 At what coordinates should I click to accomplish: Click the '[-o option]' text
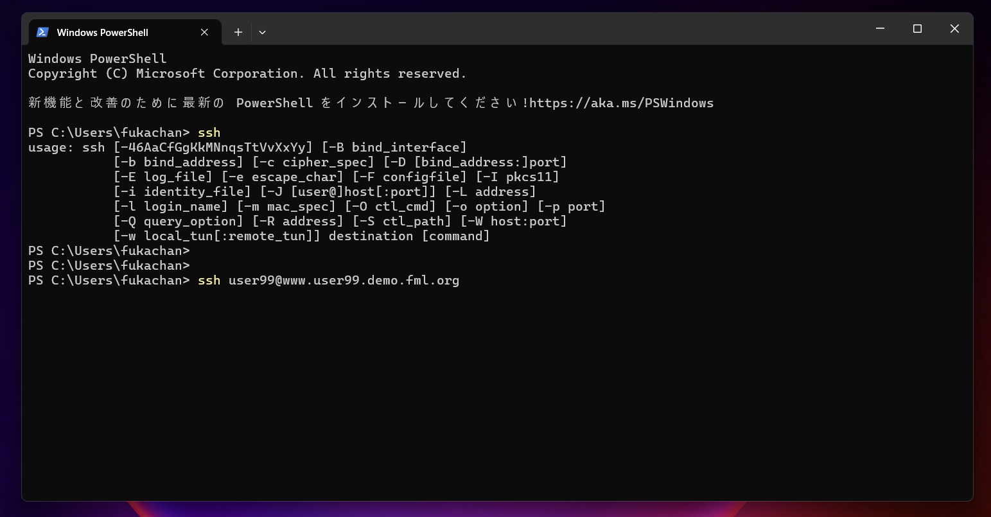[x=487, y=206]
